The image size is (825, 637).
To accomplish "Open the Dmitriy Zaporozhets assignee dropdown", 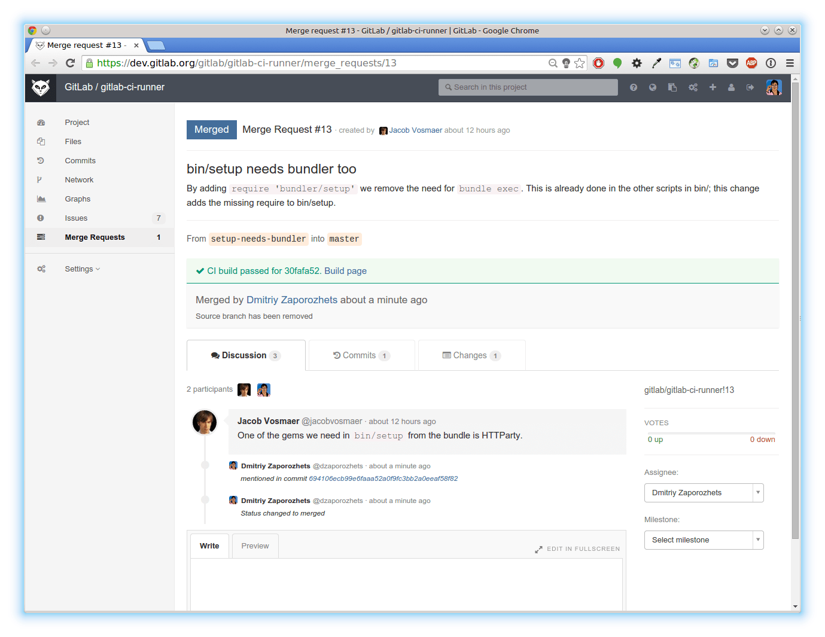I will click(x=704, y=492).
